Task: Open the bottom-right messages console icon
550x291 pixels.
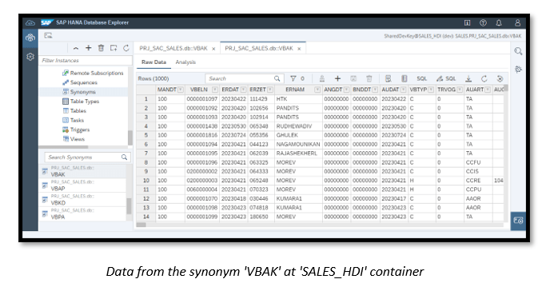Action: [x=518, y=221]
